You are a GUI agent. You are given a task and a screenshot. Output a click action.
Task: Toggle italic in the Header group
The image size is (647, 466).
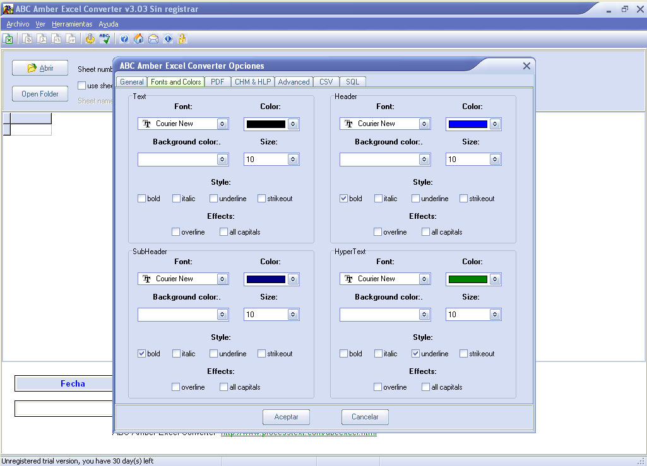point(378,199)
